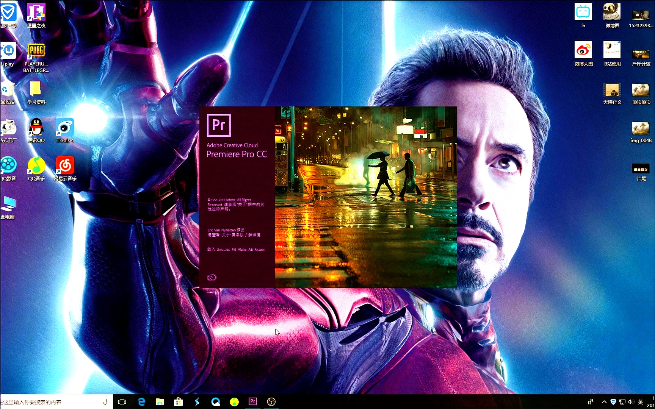Open the yellow-green round taskbar app

tap(234, 402)
